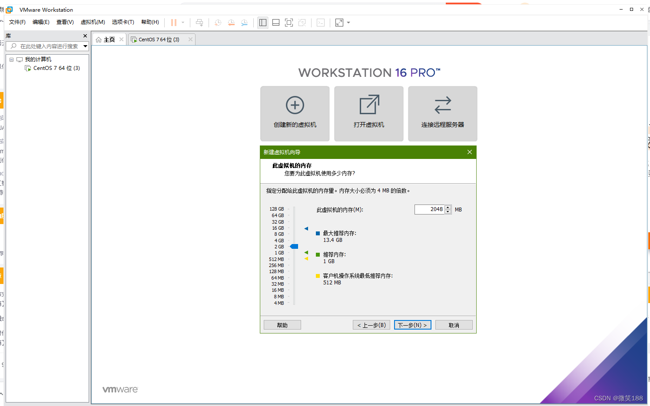This screenshot has width=650, height=406.
Task: Click the Pause (suspend) VM toolbar icon
Action: 174,23
